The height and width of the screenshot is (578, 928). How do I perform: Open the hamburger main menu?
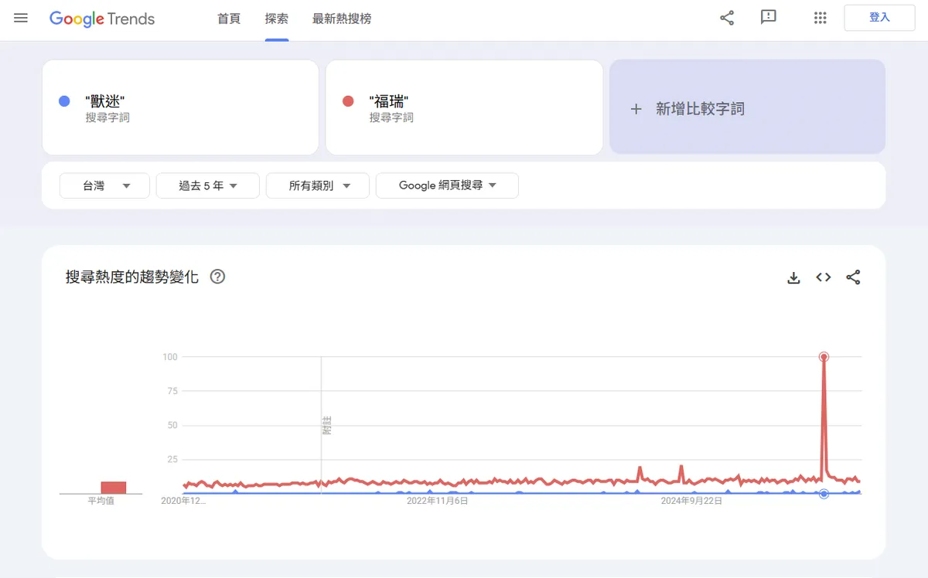click(x=21, y=18)
